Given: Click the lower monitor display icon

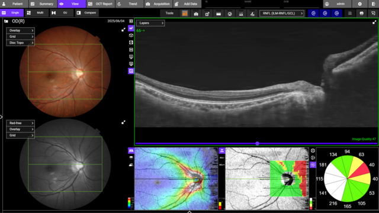Looking at the screenshot, I should pyautogui.click(x=131, y=64).
